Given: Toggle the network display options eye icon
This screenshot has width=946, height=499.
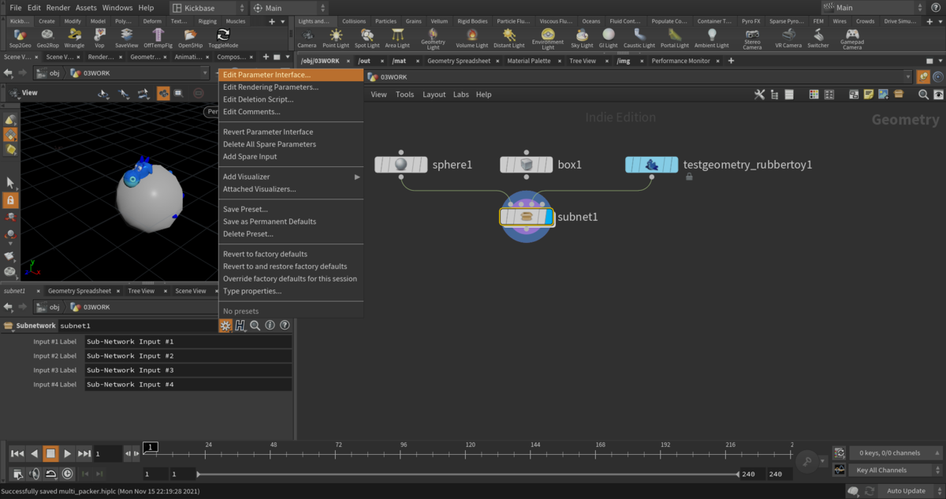Looking at the screenshot, I should pos(937,95).
